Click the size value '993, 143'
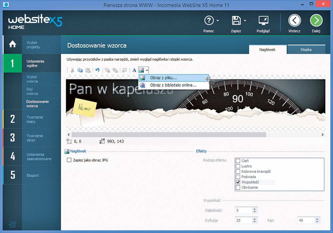 click(115, 141)
